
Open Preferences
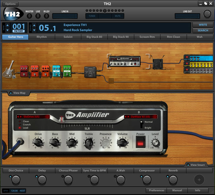click(157, 190)
